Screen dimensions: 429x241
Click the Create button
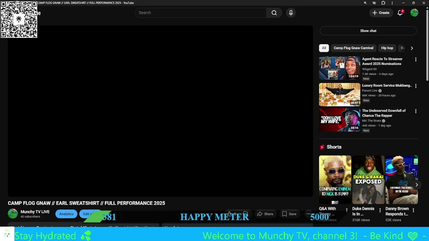click(381, 13)
